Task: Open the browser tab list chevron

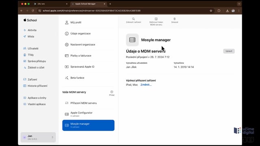Action: tap(239, 4)
